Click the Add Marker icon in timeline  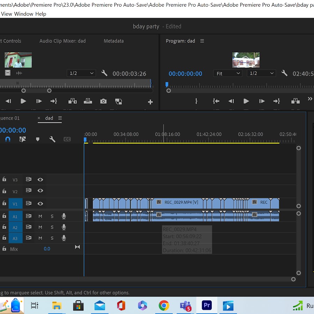[x=38, y=139]
